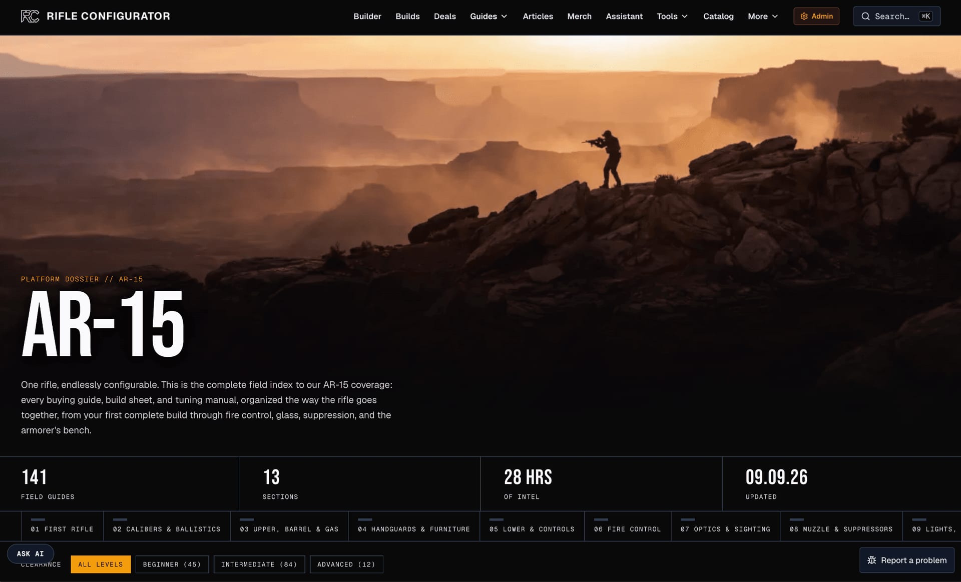Click the large AR-15 heading

[103, 324]
